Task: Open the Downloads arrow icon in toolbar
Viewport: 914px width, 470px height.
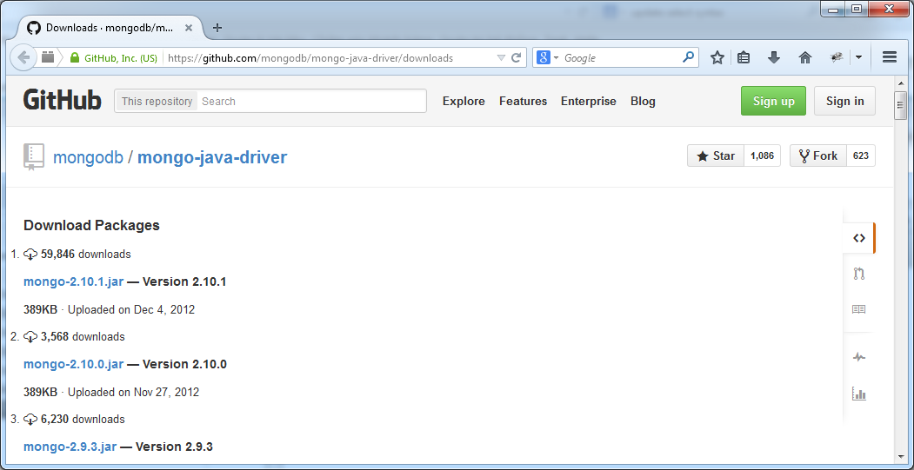Action: click(773, 57)
